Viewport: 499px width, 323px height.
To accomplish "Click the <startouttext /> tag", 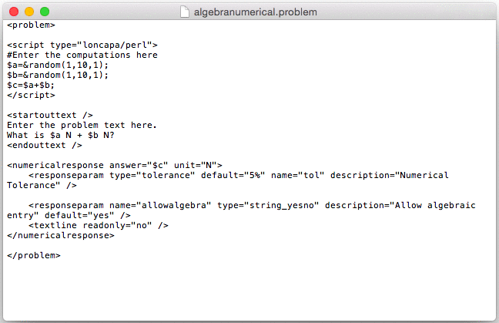I will pos(50,116).
